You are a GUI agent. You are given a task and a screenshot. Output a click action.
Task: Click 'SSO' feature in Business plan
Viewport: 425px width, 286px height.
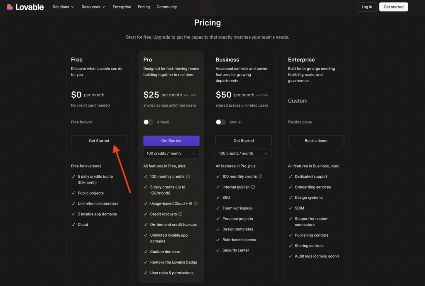(226, 198)
